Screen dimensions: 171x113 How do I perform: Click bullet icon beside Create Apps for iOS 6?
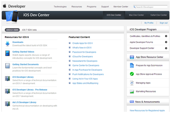(70, 43)
